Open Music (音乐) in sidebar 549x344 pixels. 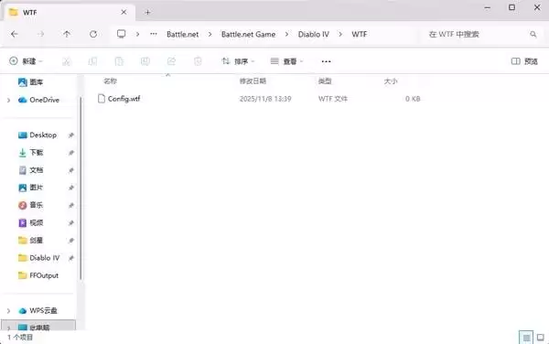point(31,205)
